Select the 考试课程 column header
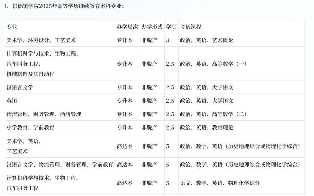 pos(191,27)
